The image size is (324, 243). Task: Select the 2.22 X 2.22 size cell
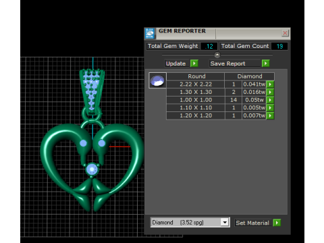pos(196,84)
